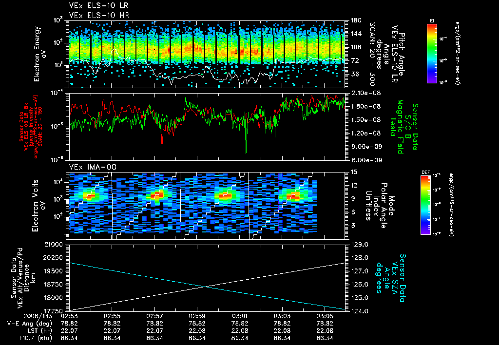This screenshot has height=345, width=499.
Task: Click the 03:05 time label
Action: (x=325, y=316)
